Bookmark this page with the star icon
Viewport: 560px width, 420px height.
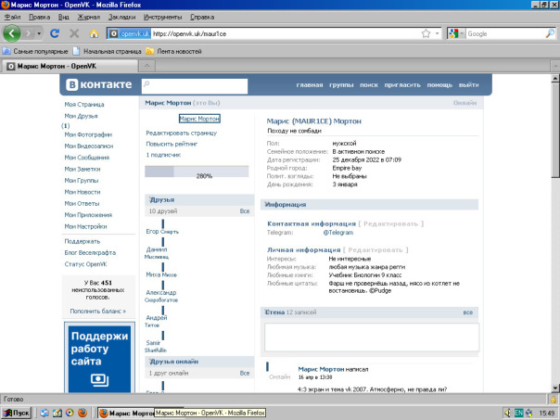point(426,33)
